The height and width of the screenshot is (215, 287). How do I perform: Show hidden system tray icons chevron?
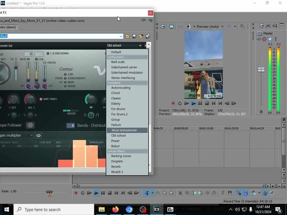[231, 209]
